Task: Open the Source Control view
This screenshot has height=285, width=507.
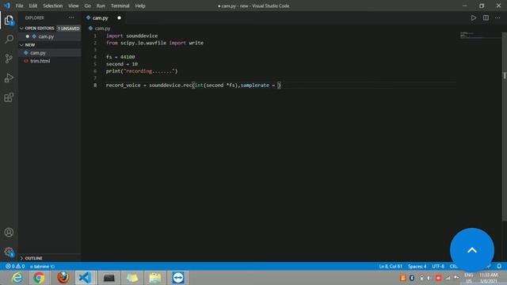Action: point(9,59)
